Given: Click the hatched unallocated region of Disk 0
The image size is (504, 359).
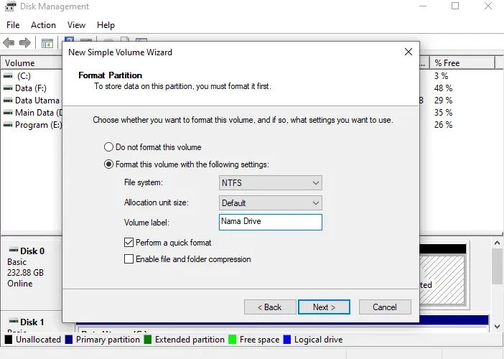Looking at the screenshot, I should point(442,279).
